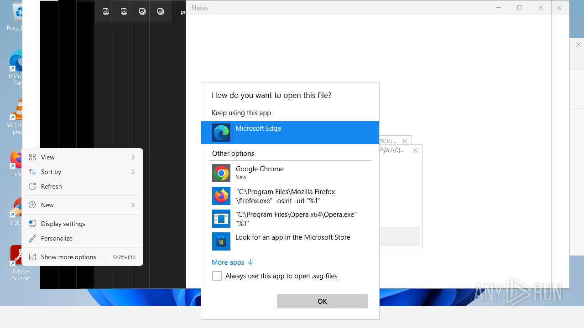Click 'Look for an app in the Microsoft Store'
Viewport: 584px width, 328px height.
click(293, 237)
